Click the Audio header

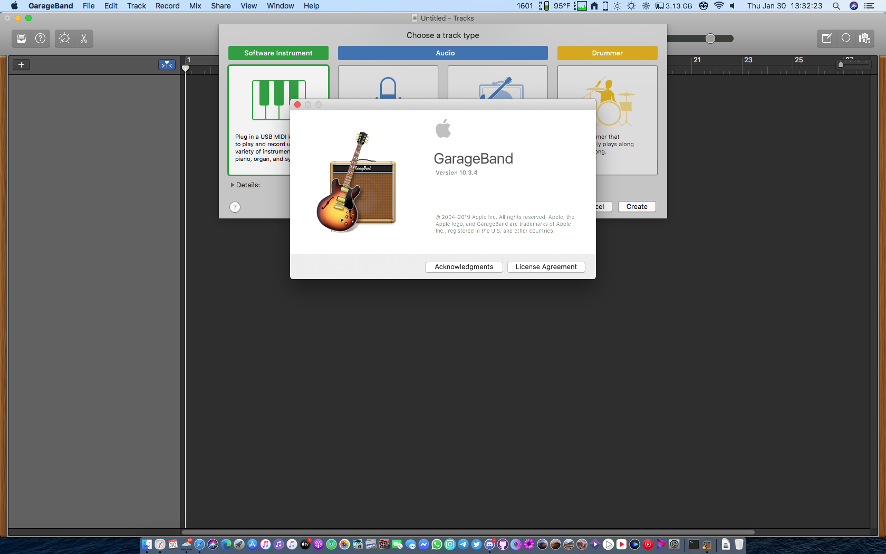443,53
